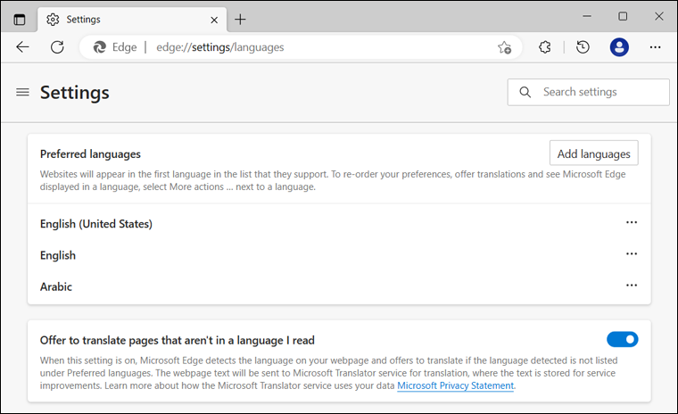
Task: Click the search magnifier icon
Action: pos(525,92)
